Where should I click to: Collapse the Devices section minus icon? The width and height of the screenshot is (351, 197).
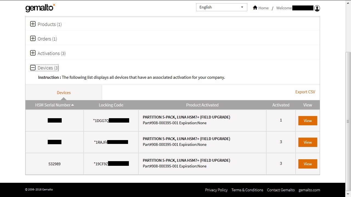coord(33,68)
